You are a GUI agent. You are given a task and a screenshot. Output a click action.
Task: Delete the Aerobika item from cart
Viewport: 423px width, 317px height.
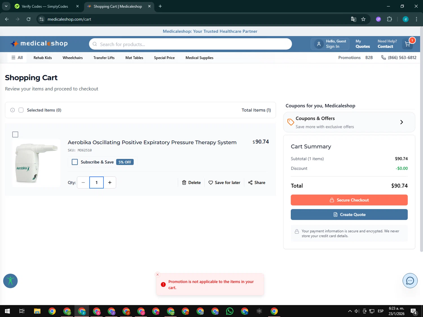tap(191, 183)
